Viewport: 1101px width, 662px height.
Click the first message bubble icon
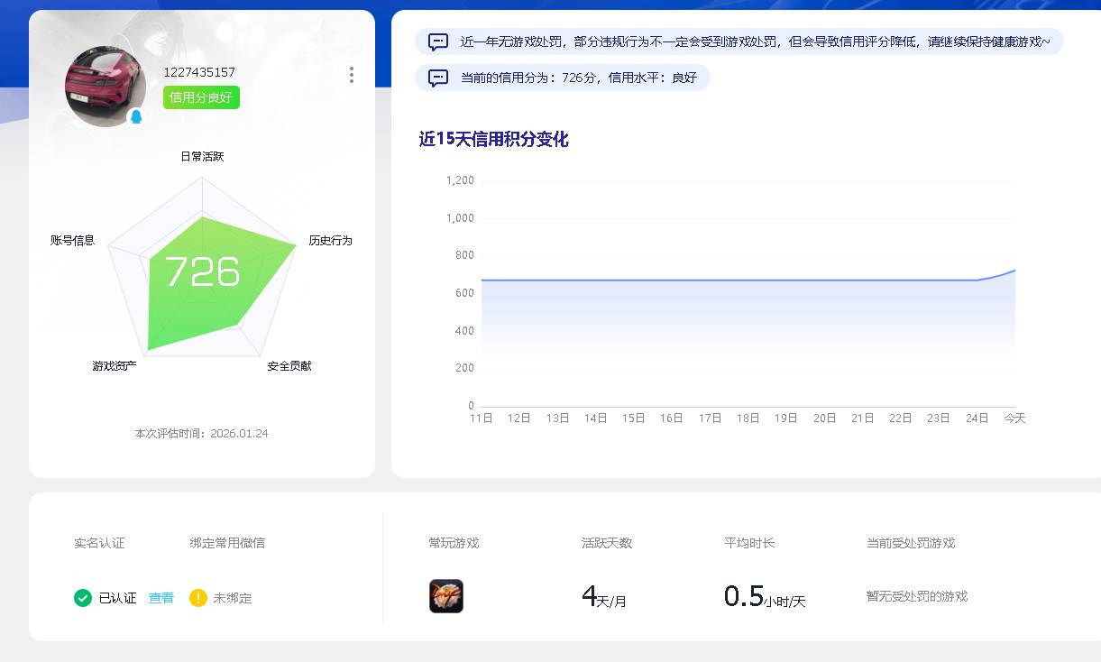point(438,41)
